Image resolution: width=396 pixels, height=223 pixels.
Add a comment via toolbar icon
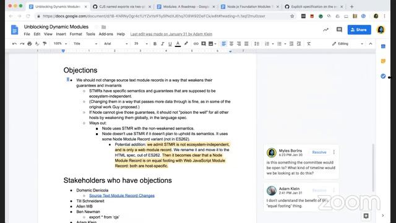204,44
